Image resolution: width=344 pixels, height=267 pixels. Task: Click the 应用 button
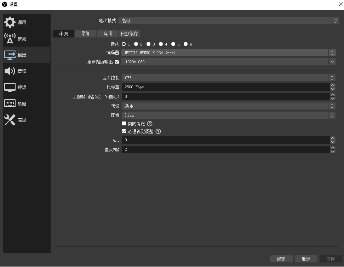(331, 259)
